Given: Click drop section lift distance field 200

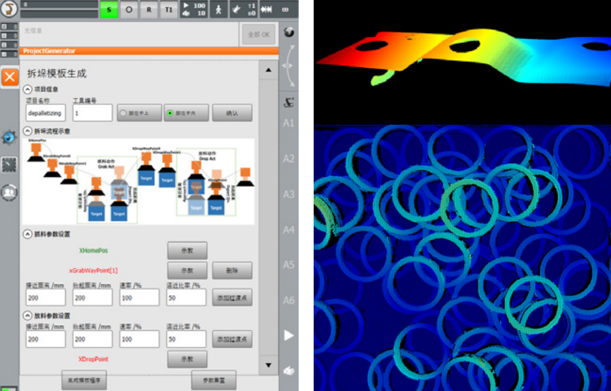Looking at the screenshot, I should point(92,339).
